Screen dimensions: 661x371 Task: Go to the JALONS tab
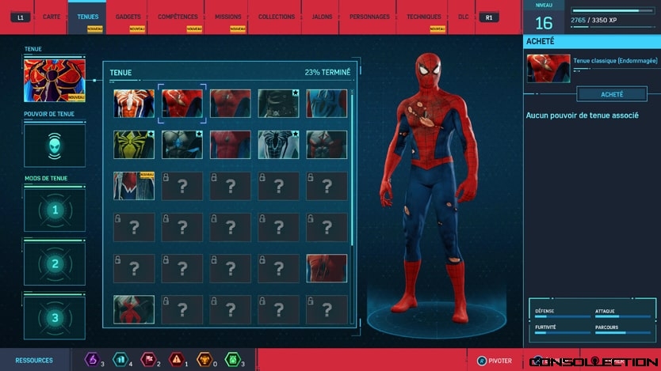pos(322,17)
